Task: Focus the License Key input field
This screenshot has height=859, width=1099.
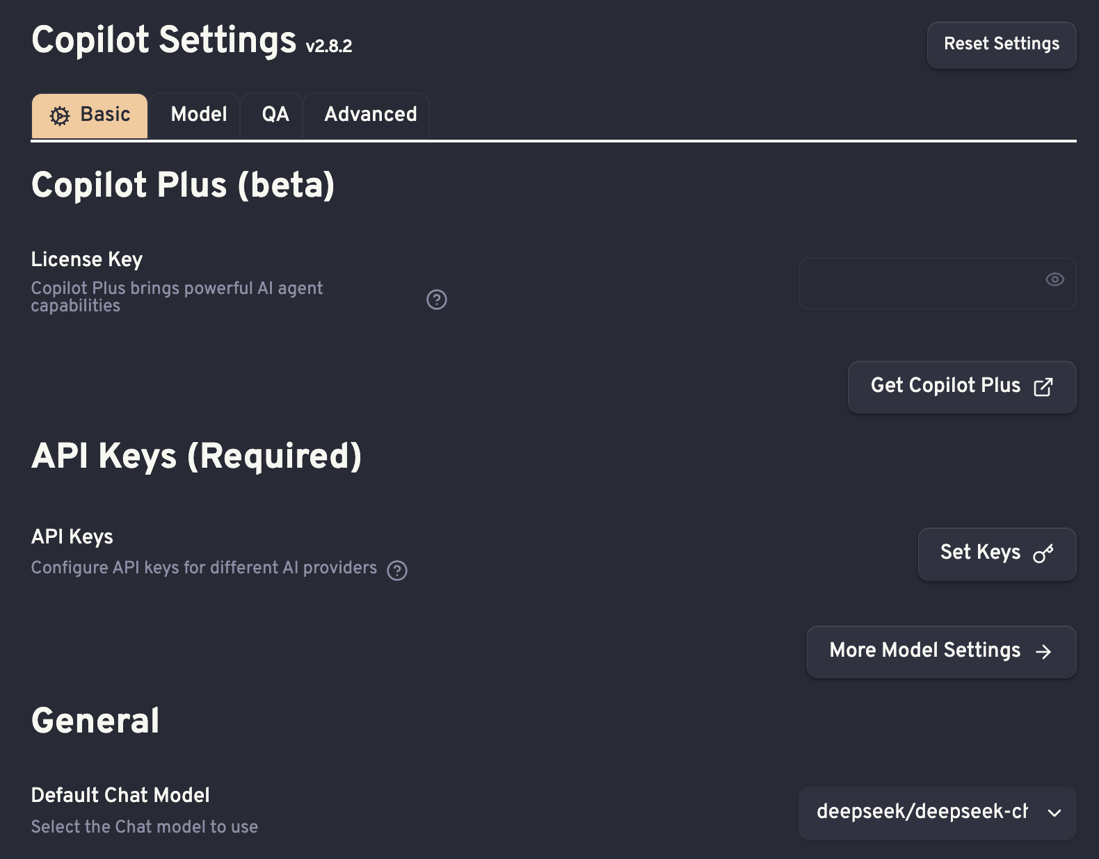Action: pos(938,284)
